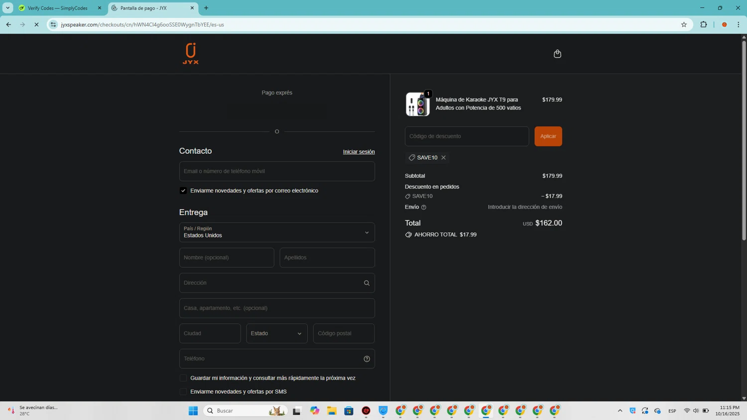Click the Casa, apartamento field

(x=277, y=308)
